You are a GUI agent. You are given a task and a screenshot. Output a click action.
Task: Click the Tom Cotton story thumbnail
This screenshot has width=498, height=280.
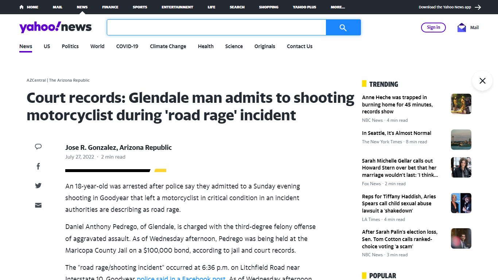[x=461, y=238]
